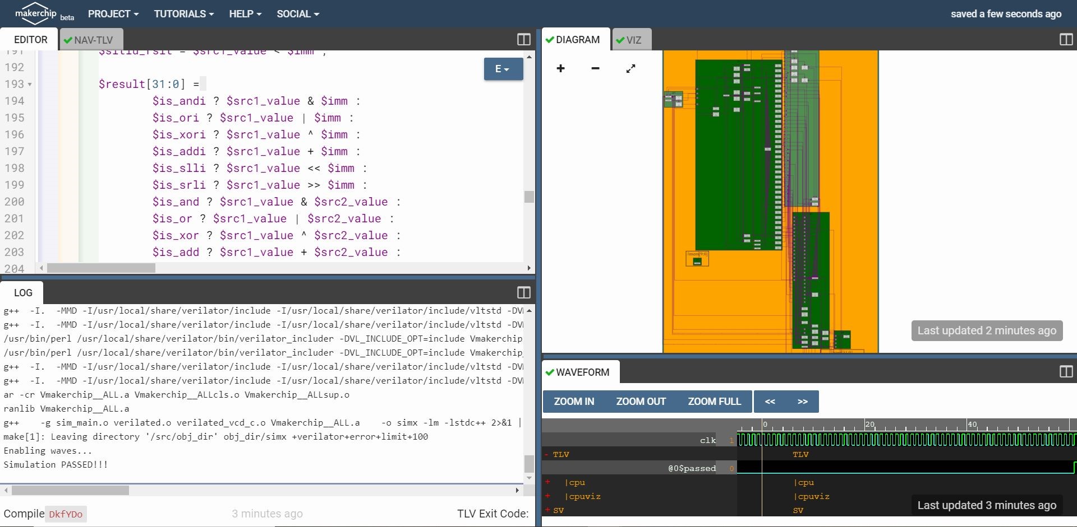Toggle the checkmark on the VIZ tab
This screenshot has width=1077, height=527.
tap(620, 40)
